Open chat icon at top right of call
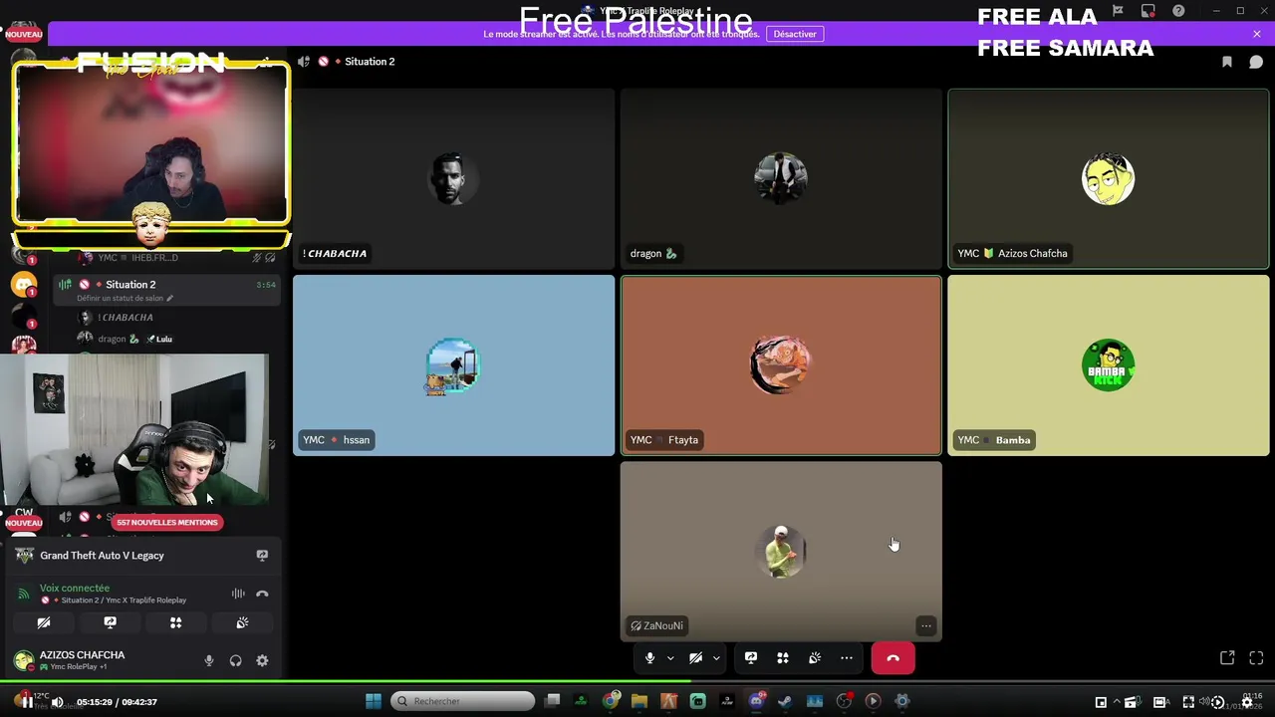This screenshot has width=1275, height=717. (1256, 62)
